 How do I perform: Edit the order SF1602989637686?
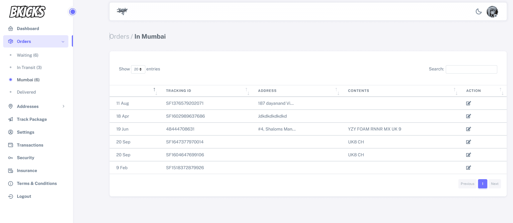click(x=468, y=116)
